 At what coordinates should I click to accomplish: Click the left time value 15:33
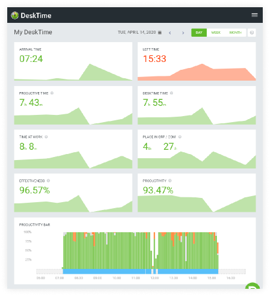[154, 59]
